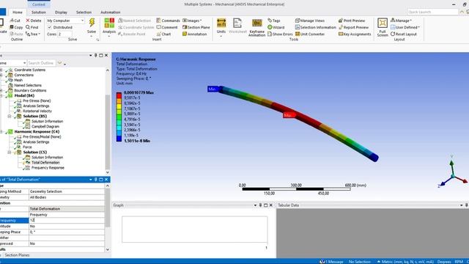469x264 pixels.
Task: Click Reset Layout
Action: click(404, 34)
